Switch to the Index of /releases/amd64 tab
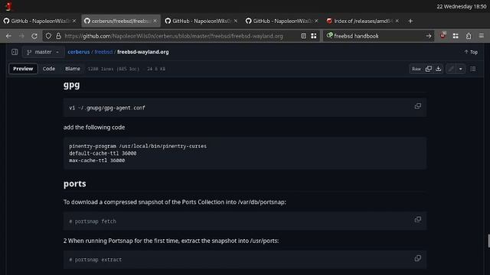The image size is (490, 275). point(362,21)
